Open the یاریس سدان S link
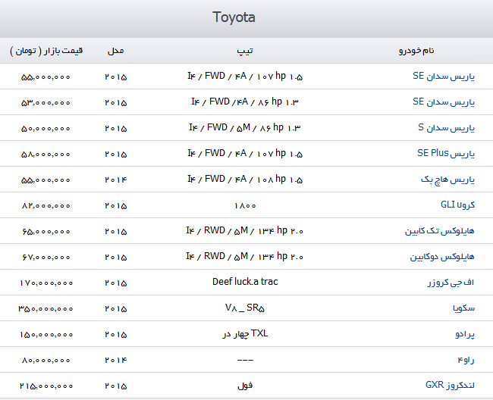This screenshot has width=493, height=400. point(446,128)
